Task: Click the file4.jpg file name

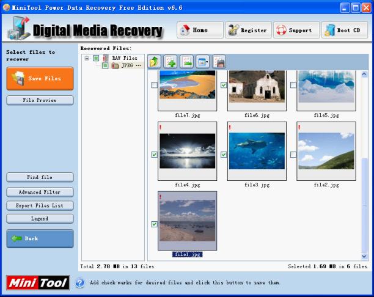Action: click(x=188, y=185)
